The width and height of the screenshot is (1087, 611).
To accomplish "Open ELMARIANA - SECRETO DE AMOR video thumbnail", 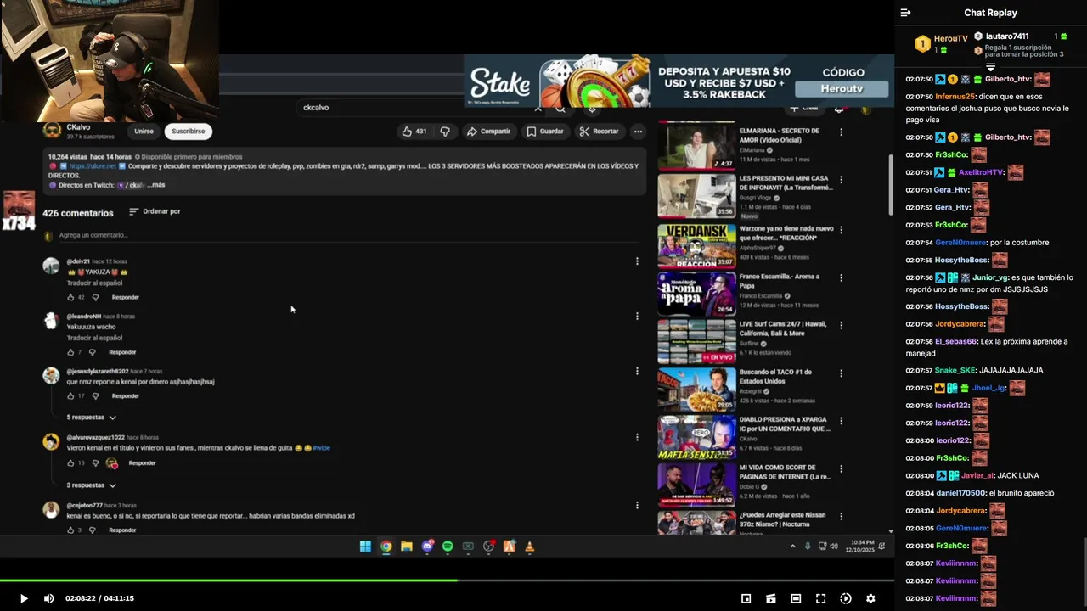I will pyautogui.click(x=696, y=148).
